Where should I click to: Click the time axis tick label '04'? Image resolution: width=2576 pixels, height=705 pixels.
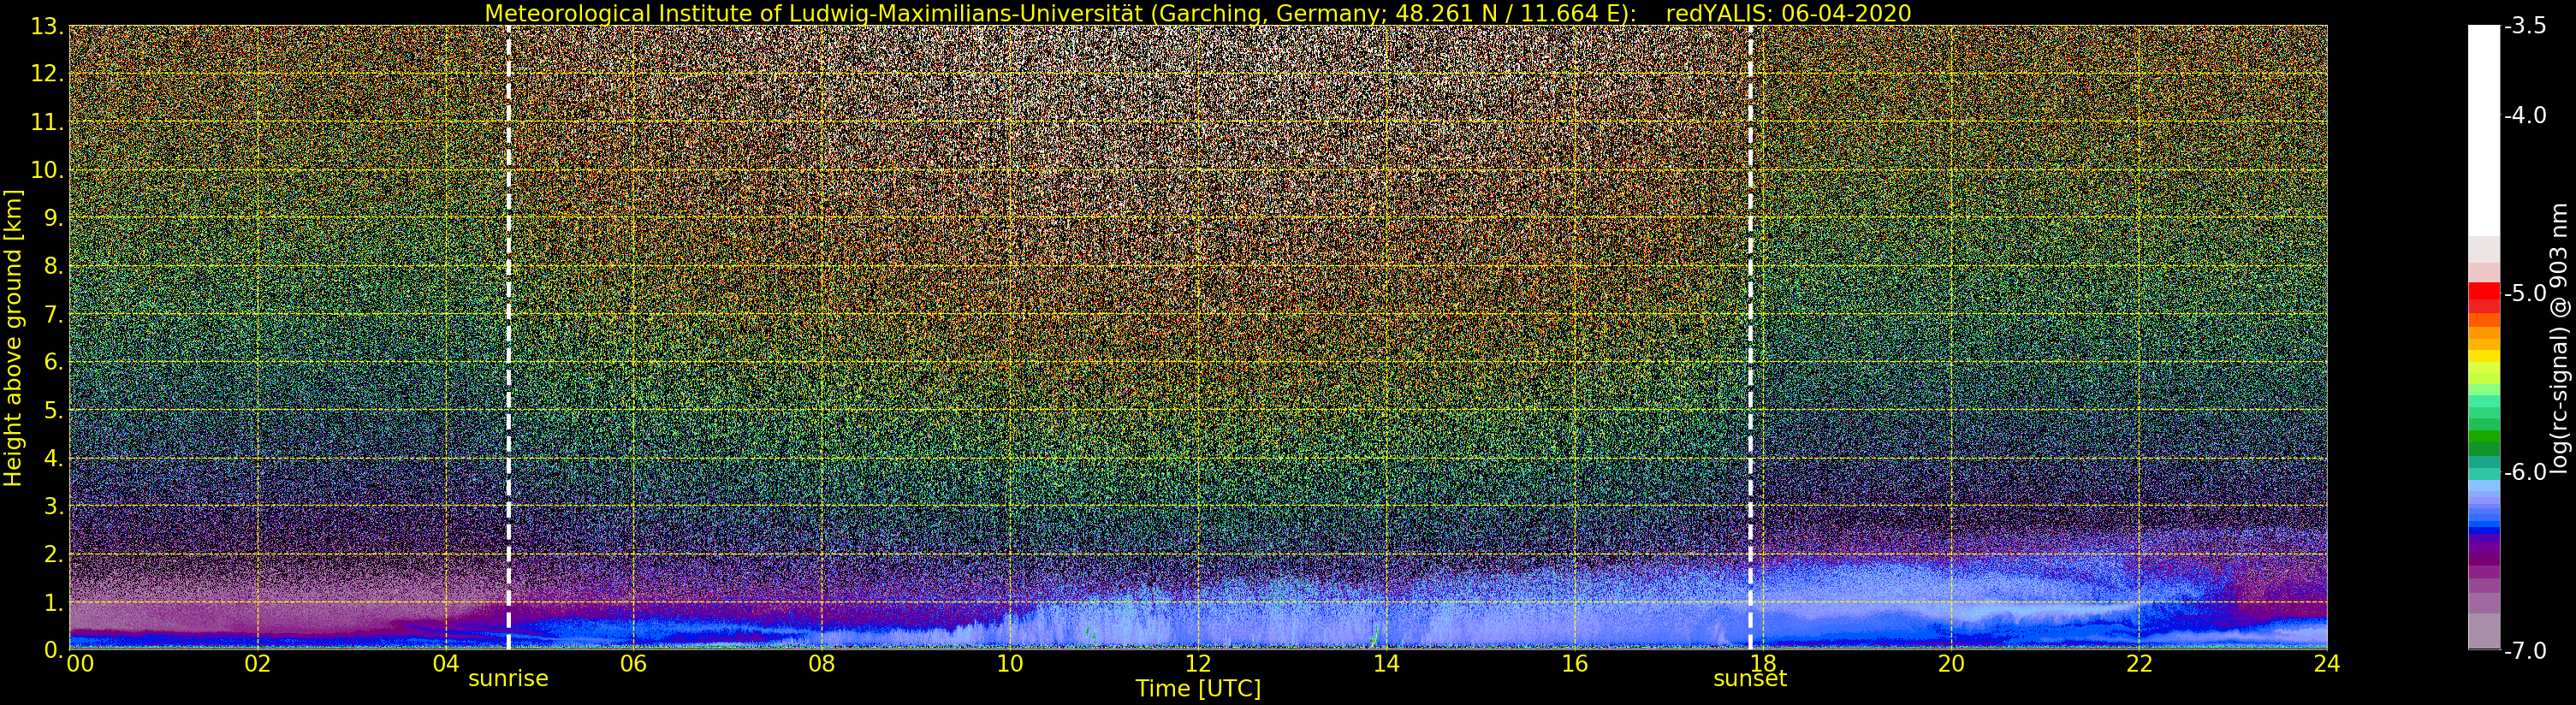(x=446, y=664)
